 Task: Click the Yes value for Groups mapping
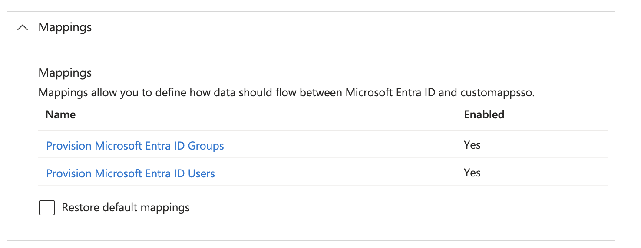coord(472,145)
